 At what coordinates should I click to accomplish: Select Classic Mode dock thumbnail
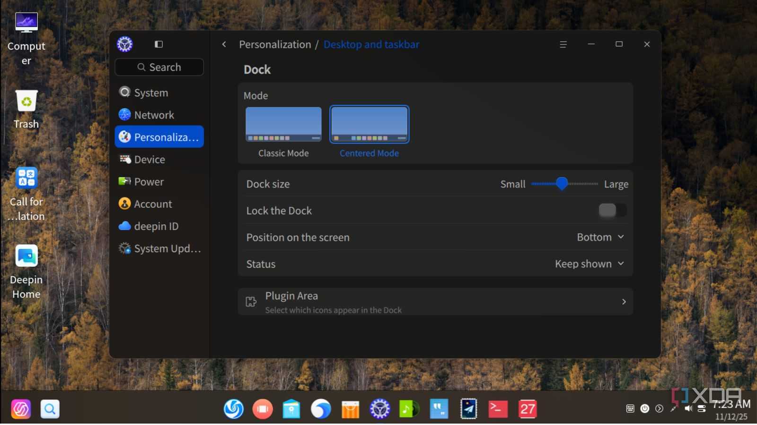coord(283,125)
